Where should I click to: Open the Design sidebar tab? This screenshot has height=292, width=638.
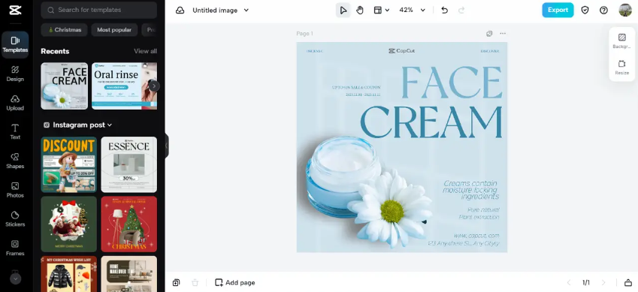click(15, 74)
